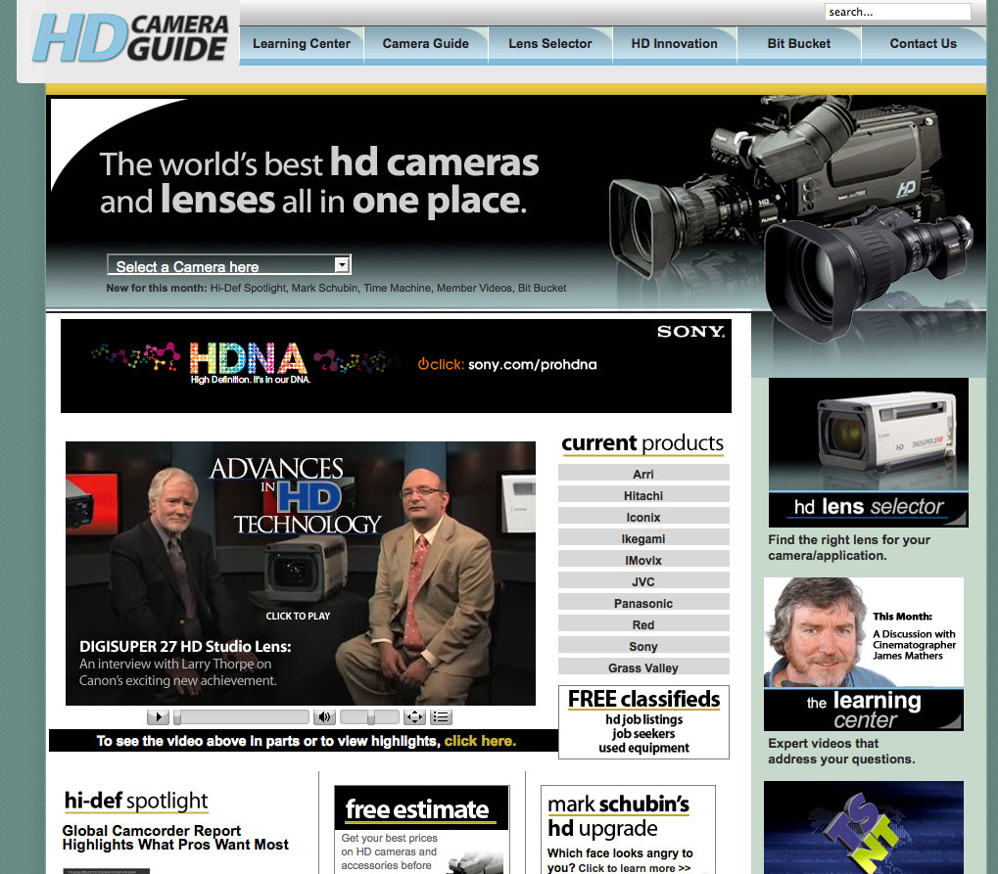Click the current products heading
Screen dimensions: 998x874
(x=642, y=442)
